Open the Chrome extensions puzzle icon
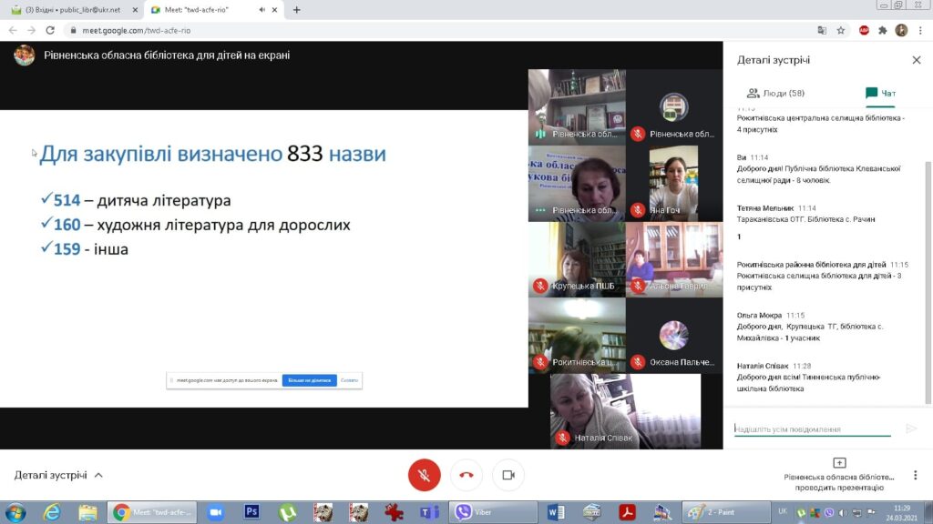The width and height of the screenshot is (933, 524). [882, 30]
